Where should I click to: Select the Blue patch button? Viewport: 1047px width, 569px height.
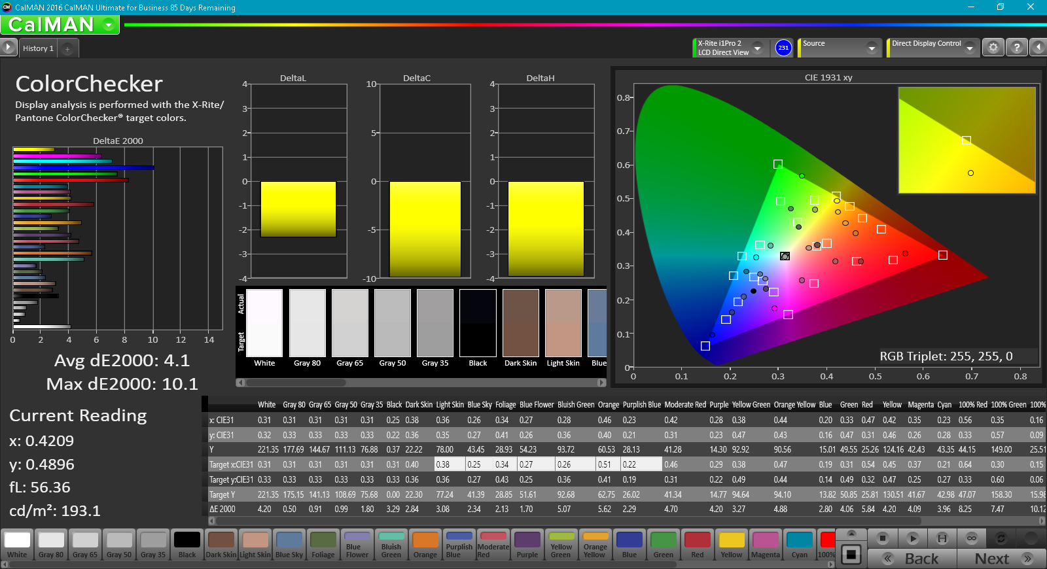tap(630, 545)
